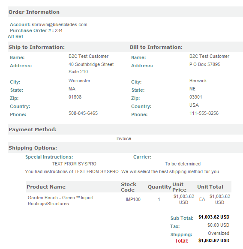Viewport: 243px width, 249px height.
Task: Click the Special Instructions label
Action: tap(49, 157)
